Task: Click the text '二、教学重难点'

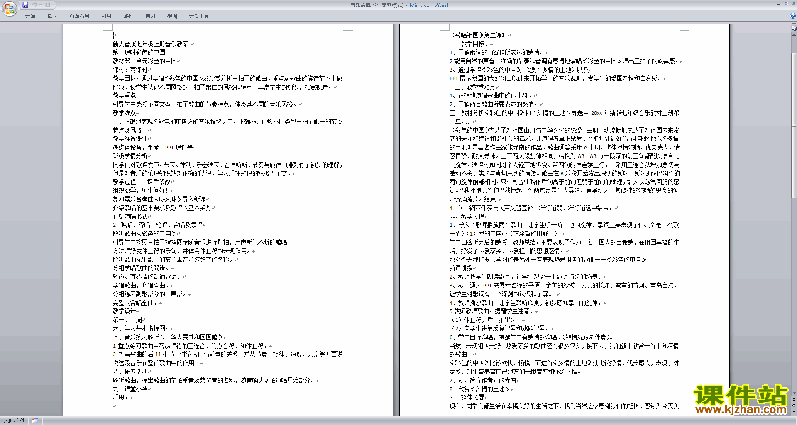Action: pos(475,87)
